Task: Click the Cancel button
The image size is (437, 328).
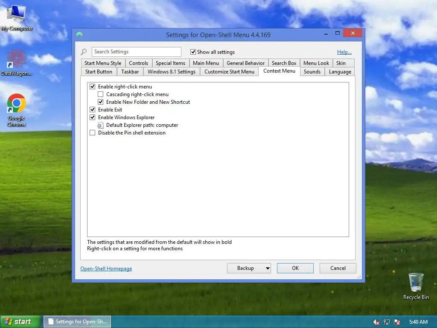Action: [x=338, y=268]
